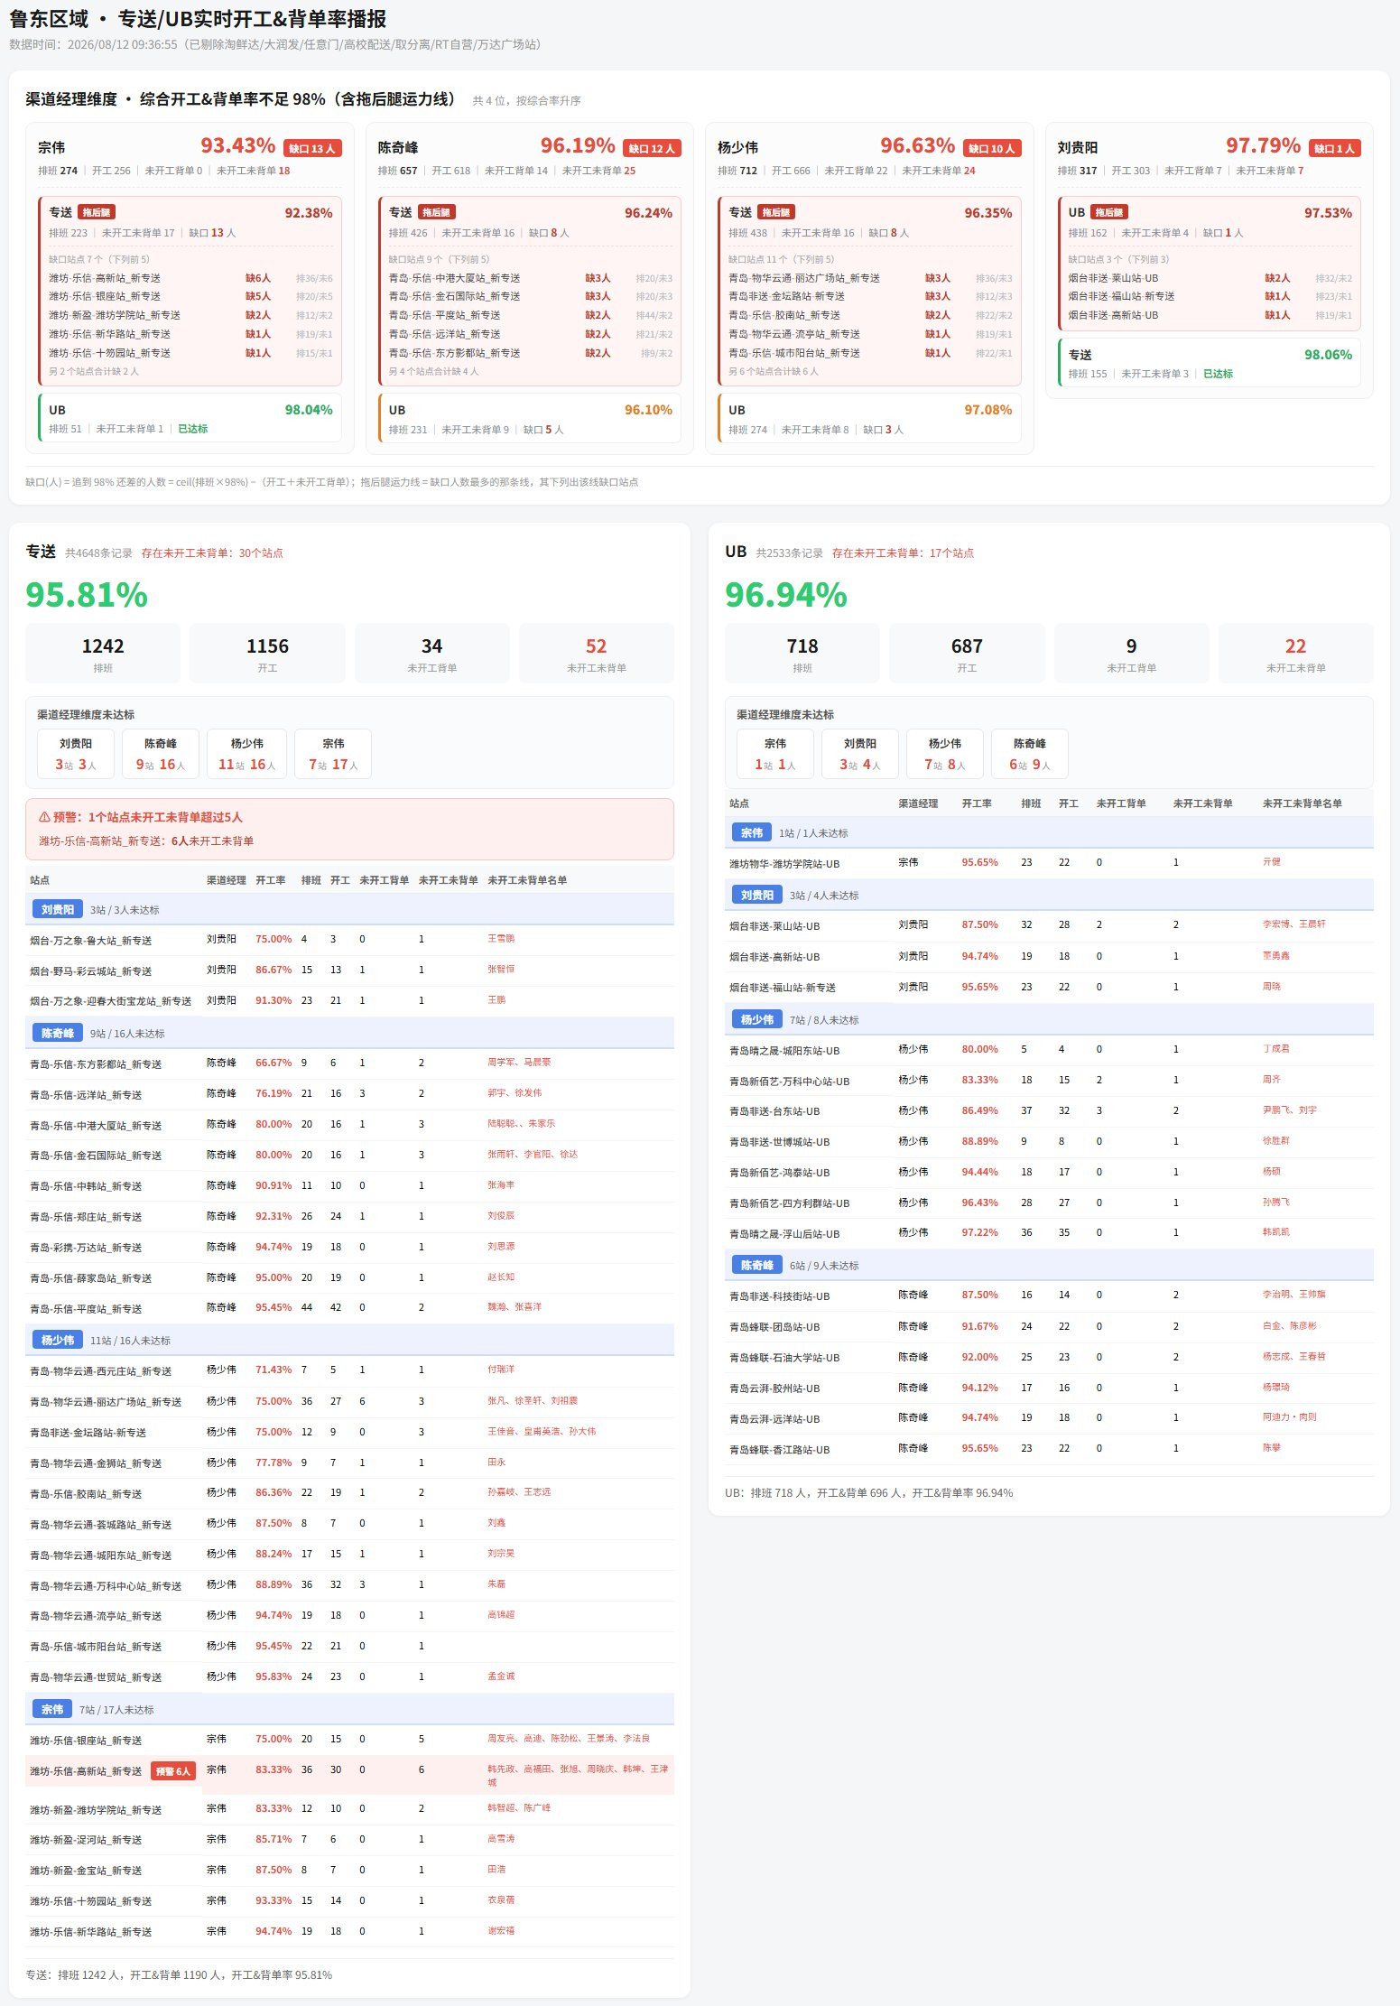Viewport: 1400px width, 2006px height.
Task: Open the 青岛-乐信-中港大厦站_新专送 gap line in 陈奇峰's card
Action: pos(531,278)
